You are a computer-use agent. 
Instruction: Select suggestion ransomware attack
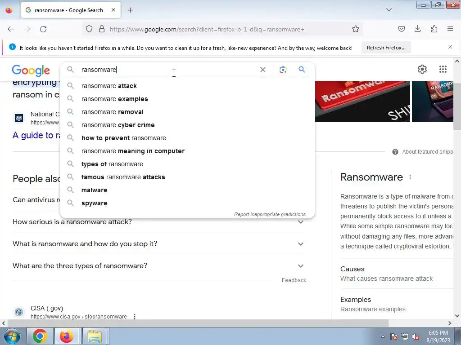tap(187, 86)
